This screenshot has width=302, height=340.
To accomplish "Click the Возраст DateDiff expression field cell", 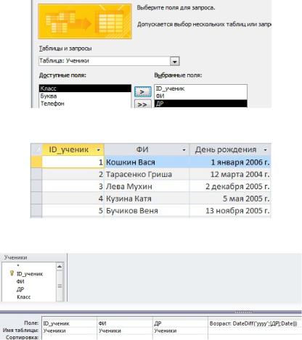I will (x=255, y=323).
